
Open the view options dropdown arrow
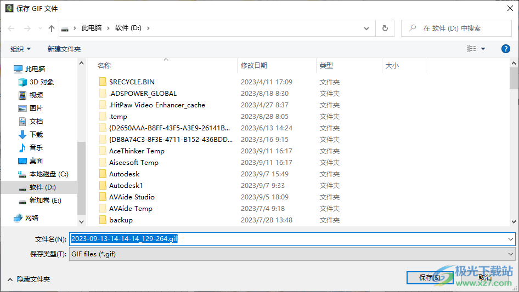point(483,49)
